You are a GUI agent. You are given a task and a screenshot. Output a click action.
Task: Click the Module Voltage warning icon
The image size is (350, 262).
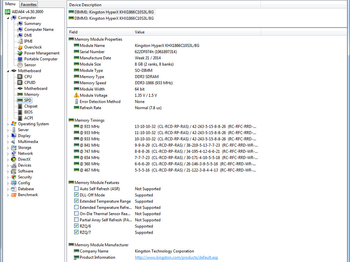(76, 96)
